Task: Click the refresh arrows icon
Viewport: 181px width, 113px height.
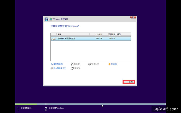Action: [52, 64]
